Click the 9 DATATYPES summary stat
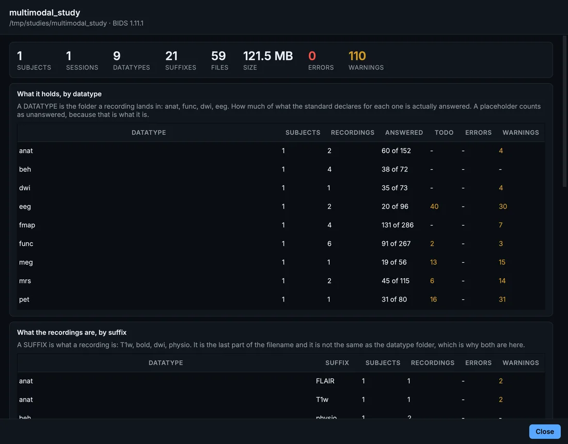The width and height of the screenshot is (568, 444). pos(131,60)
